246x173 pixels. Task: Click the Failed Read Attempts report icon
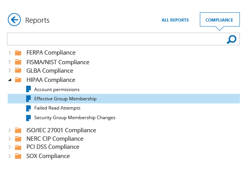tap(28, 108)
